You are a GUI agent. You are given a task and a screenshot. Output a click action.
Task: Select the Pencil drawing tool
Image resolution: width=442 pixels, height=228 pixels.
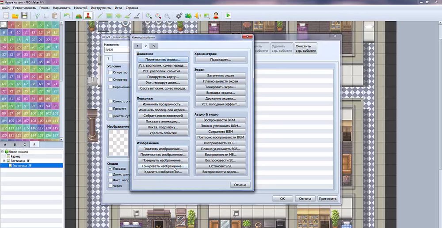click(99, 16)
